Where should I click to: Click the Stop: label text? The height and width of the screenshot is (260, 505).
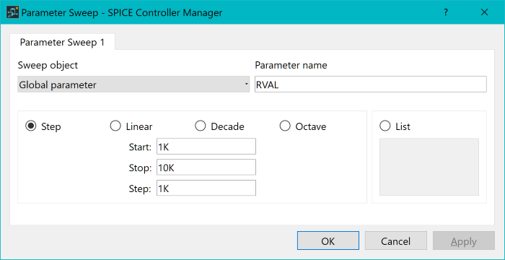click(x=140, y=168)
